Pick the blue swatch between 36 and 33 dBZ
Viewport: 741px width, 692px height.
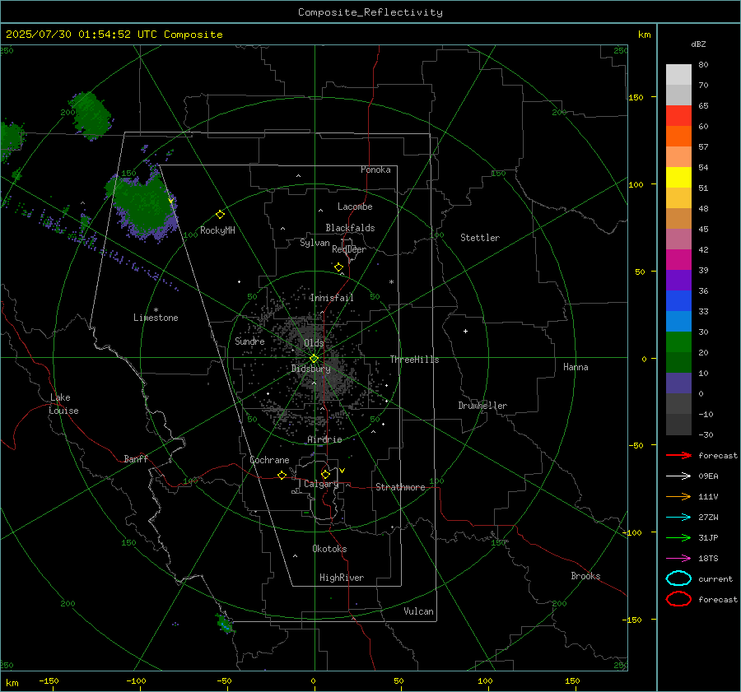pos(678,301)
